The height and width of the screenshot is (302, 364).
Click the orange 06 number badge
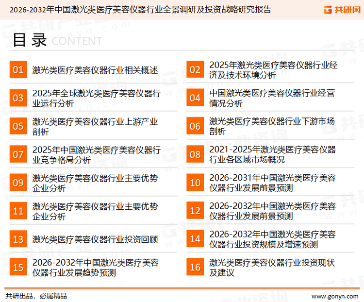pos(195,126)
